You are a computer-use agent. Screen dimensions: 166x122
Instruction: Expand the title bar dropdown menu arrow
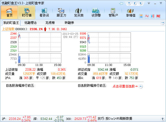pos(149,3)
